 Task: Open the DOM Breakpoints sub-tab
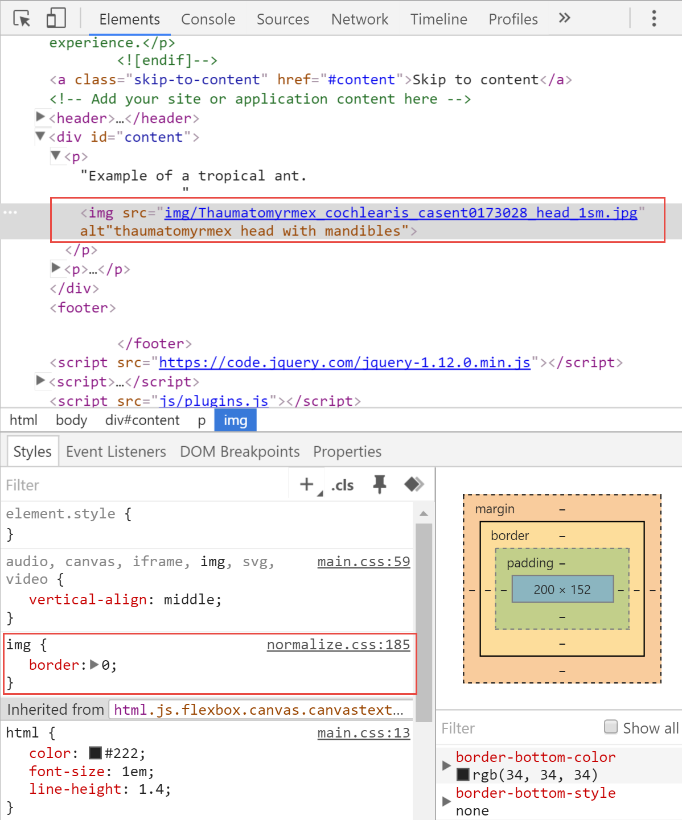(240, 452)
